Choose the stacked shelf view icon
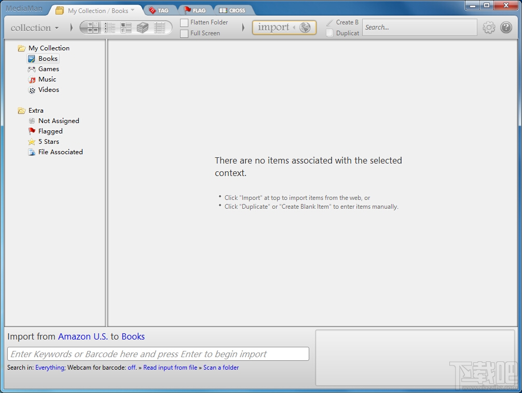Image resolution: width=522 pixels, height=393 pixels. pyautogui.click(x=143, y=28)
